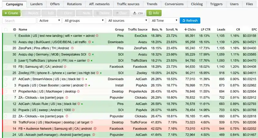Switch to the Traffic sources tab
The image size is (258, 138).
click(128, 4)
